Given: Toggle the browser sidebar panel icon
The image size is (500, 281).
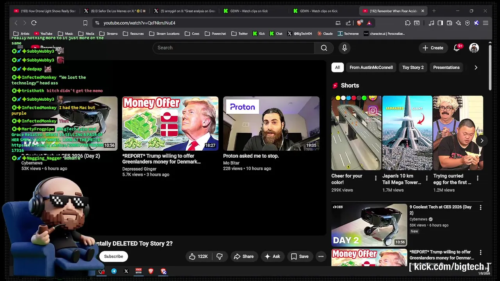Looking at the screenshot, I should (440, 23).
